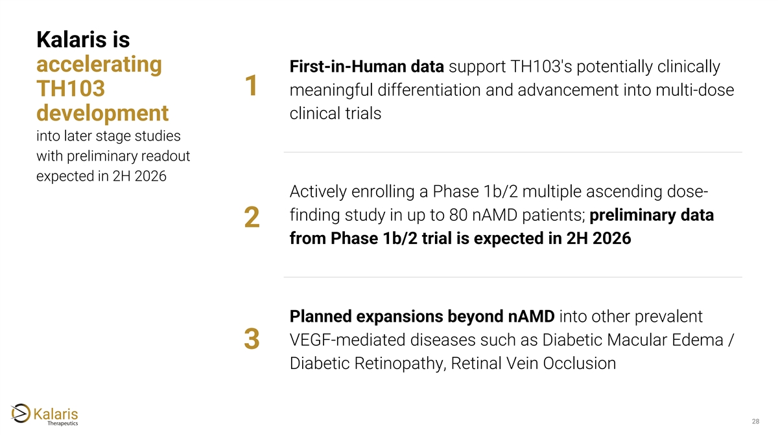Image resolution: width=778 pixels, height=437 pixels.
Task: Click the bold "First-in-Human data" text
Action: 366,67
